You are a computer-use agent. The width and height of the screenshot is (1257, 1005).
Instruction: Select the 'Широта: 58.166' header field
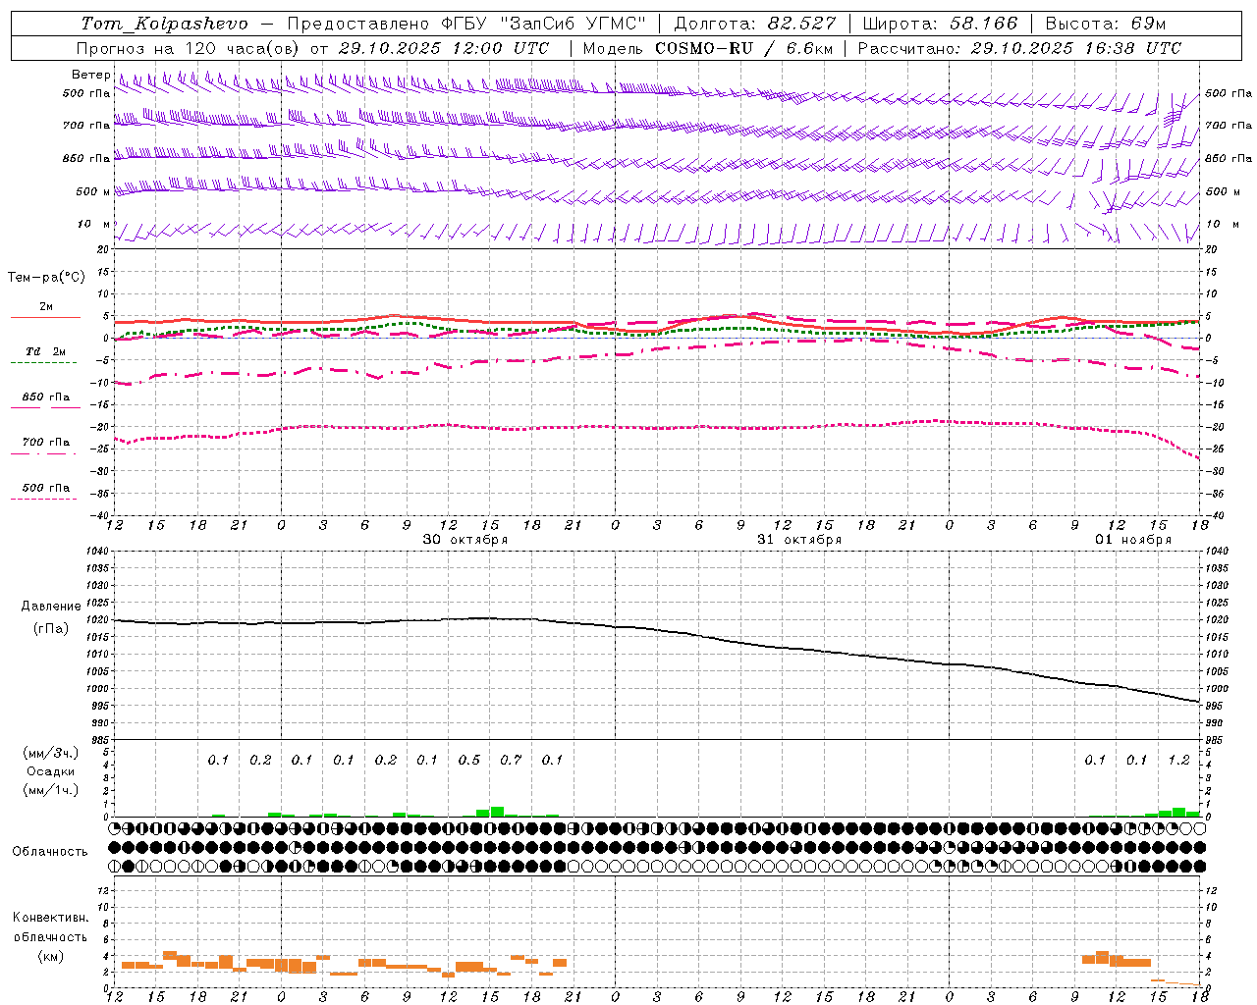(940, 24)
